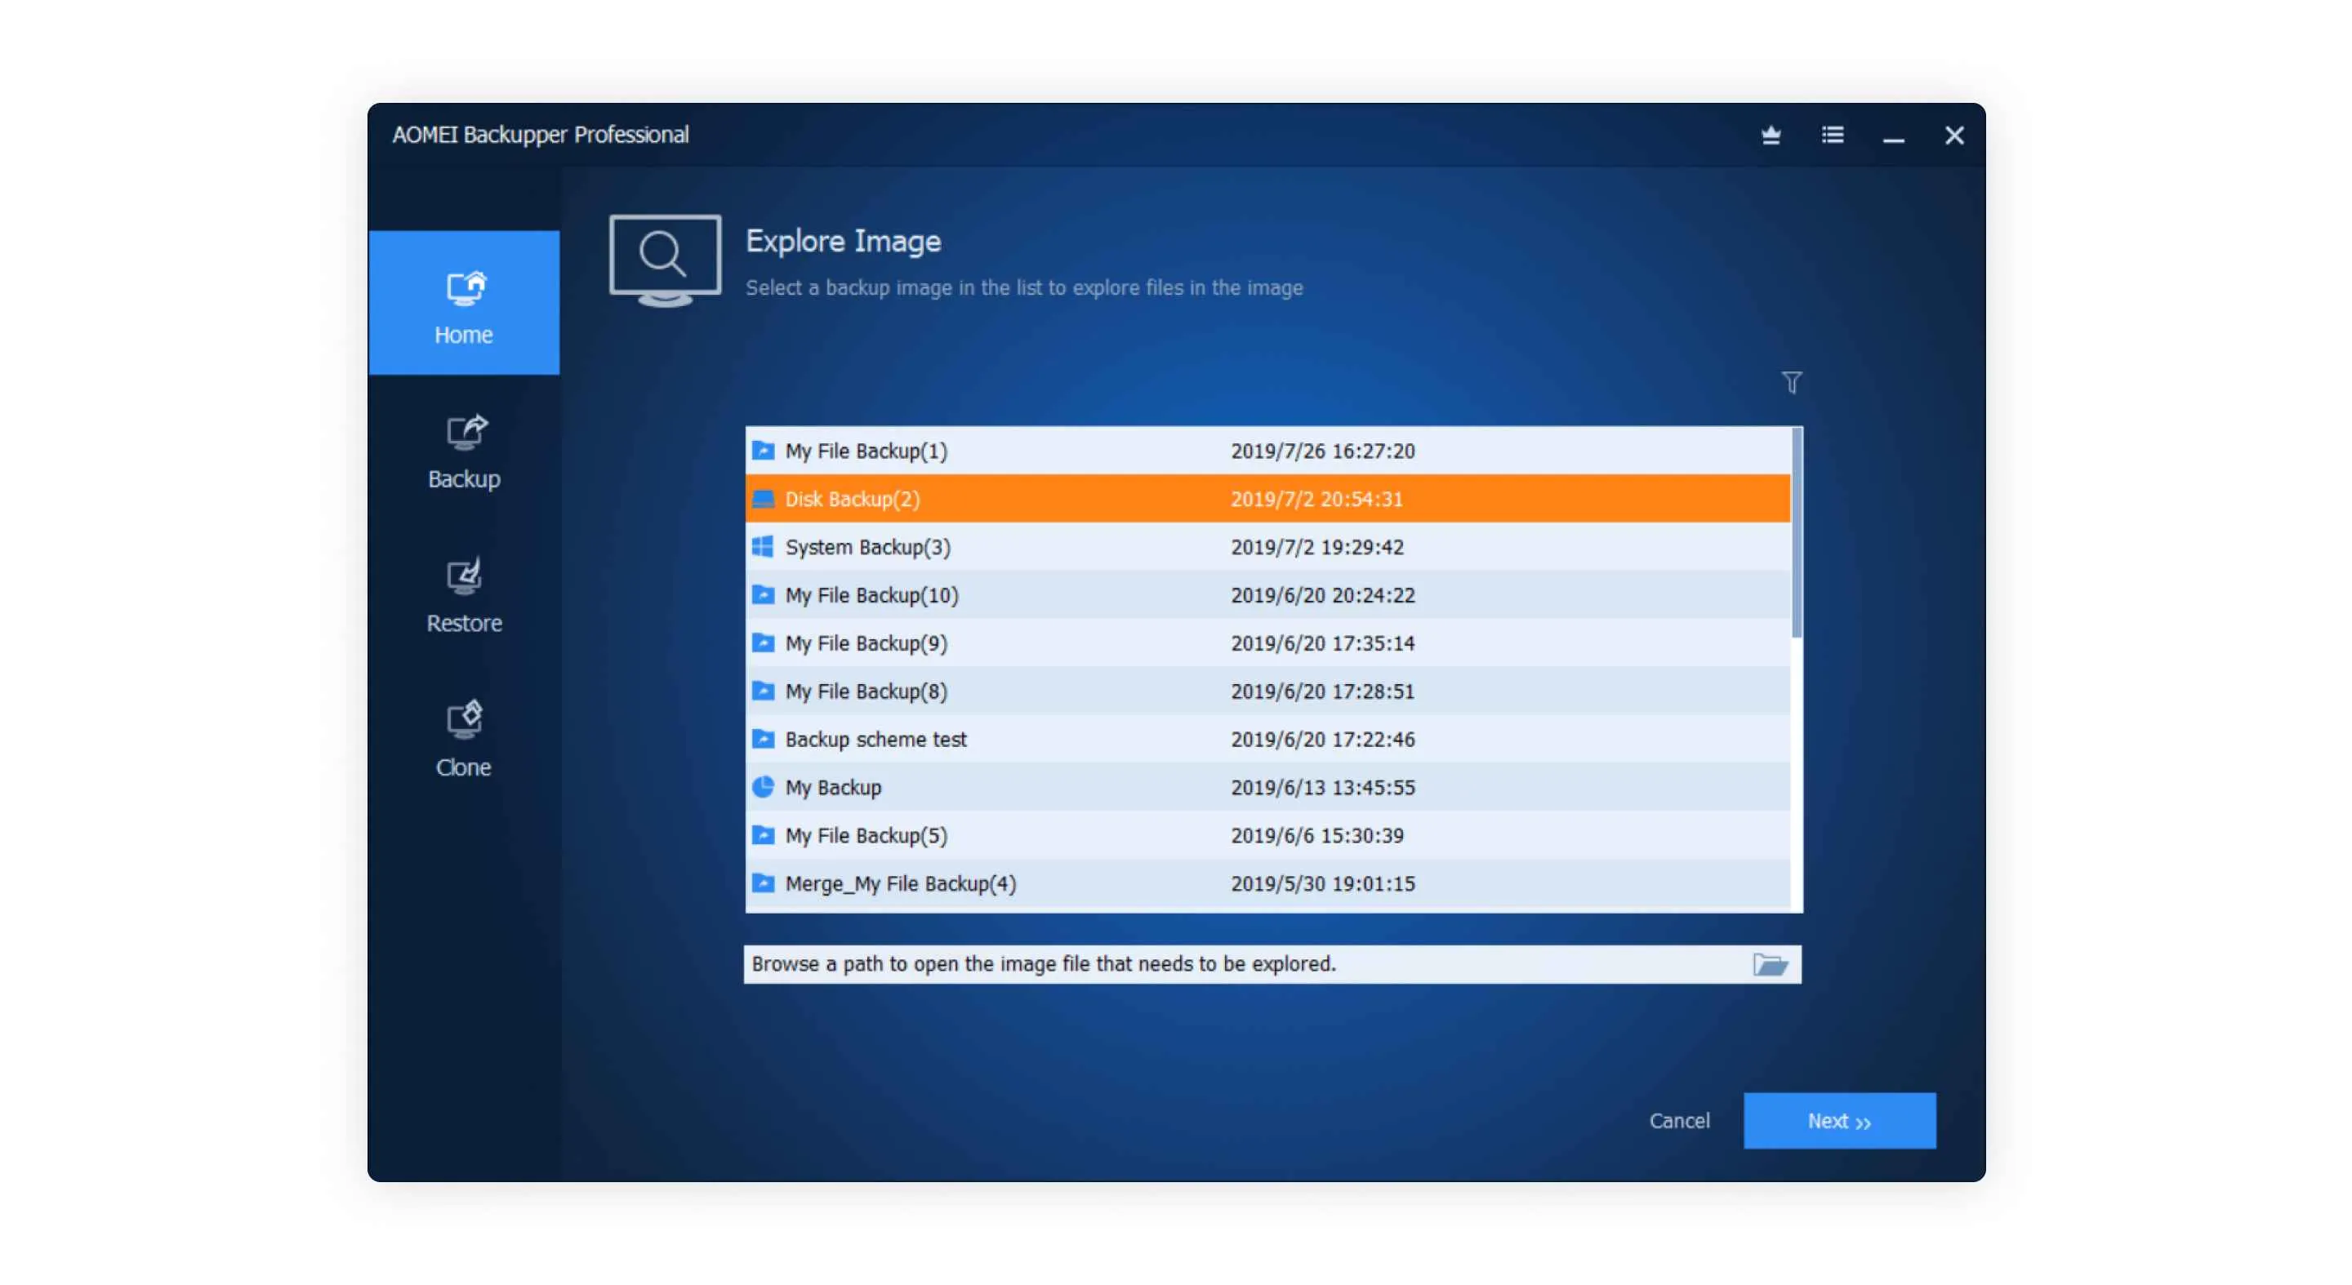The image size is (2352, 1285).
Task: Click the open-folder browse icon
Action: (x=1770, y=965)
